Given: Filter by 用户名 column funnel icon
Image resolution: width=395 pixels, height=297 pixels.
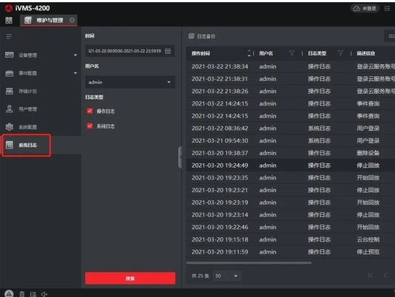Looking at the screenshot, I should 291,53.
